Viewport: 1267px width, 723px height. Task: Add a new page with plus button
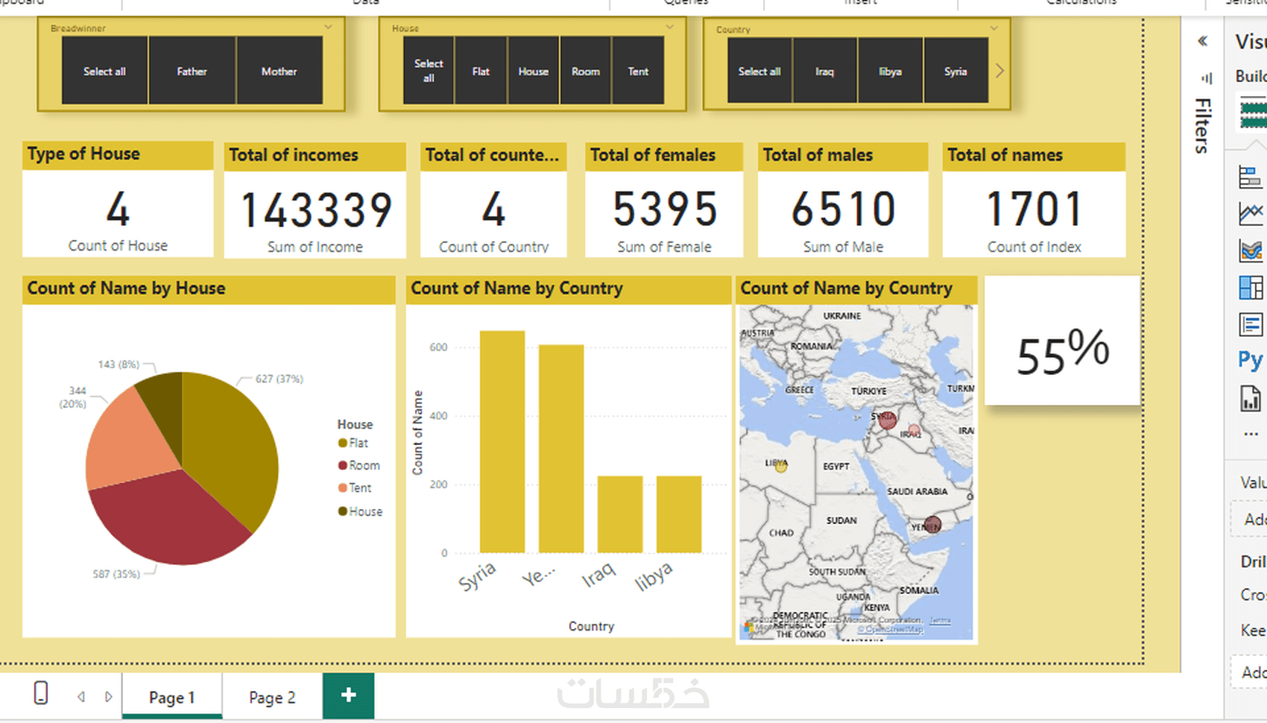click(x=348, y=695)
